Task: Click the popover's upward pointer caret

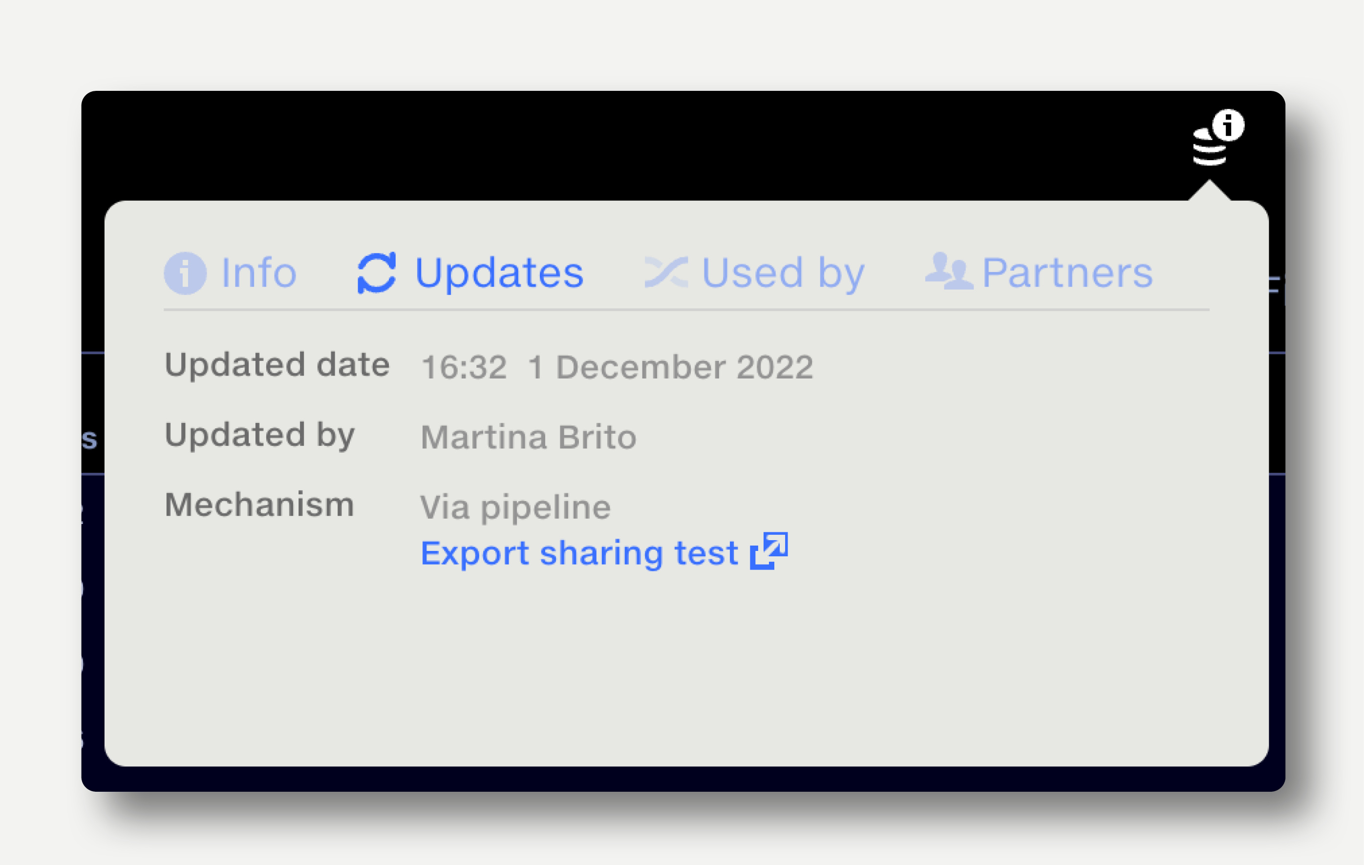Action: (x=1209, y=190)
